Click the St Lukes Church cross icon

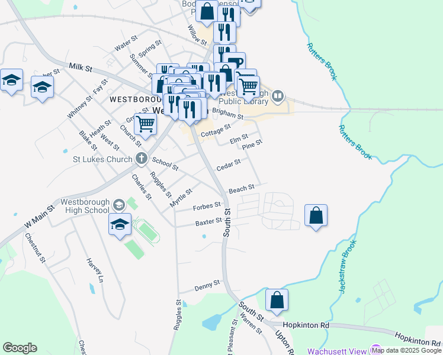[x=142, y=158]
